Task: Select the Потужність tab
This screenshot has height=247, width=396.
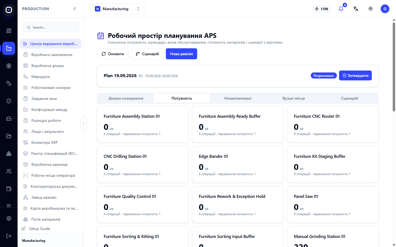Action: [x=182, y=98]
